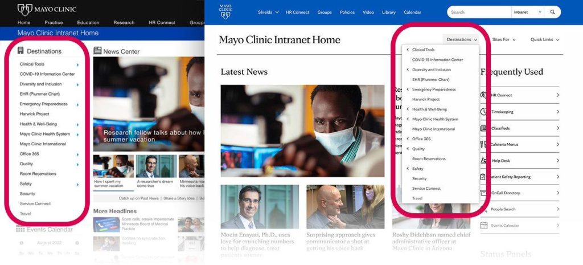
Task: Open Service Connect in old Destinations list
Action: (35, 203)
